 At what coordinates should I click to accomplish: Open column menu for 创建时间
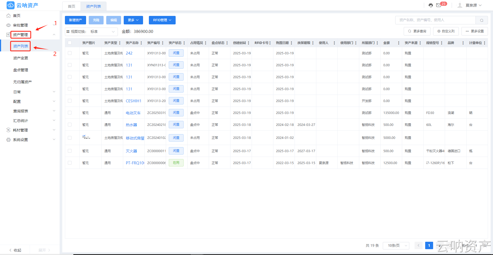[x=248, y=43]
